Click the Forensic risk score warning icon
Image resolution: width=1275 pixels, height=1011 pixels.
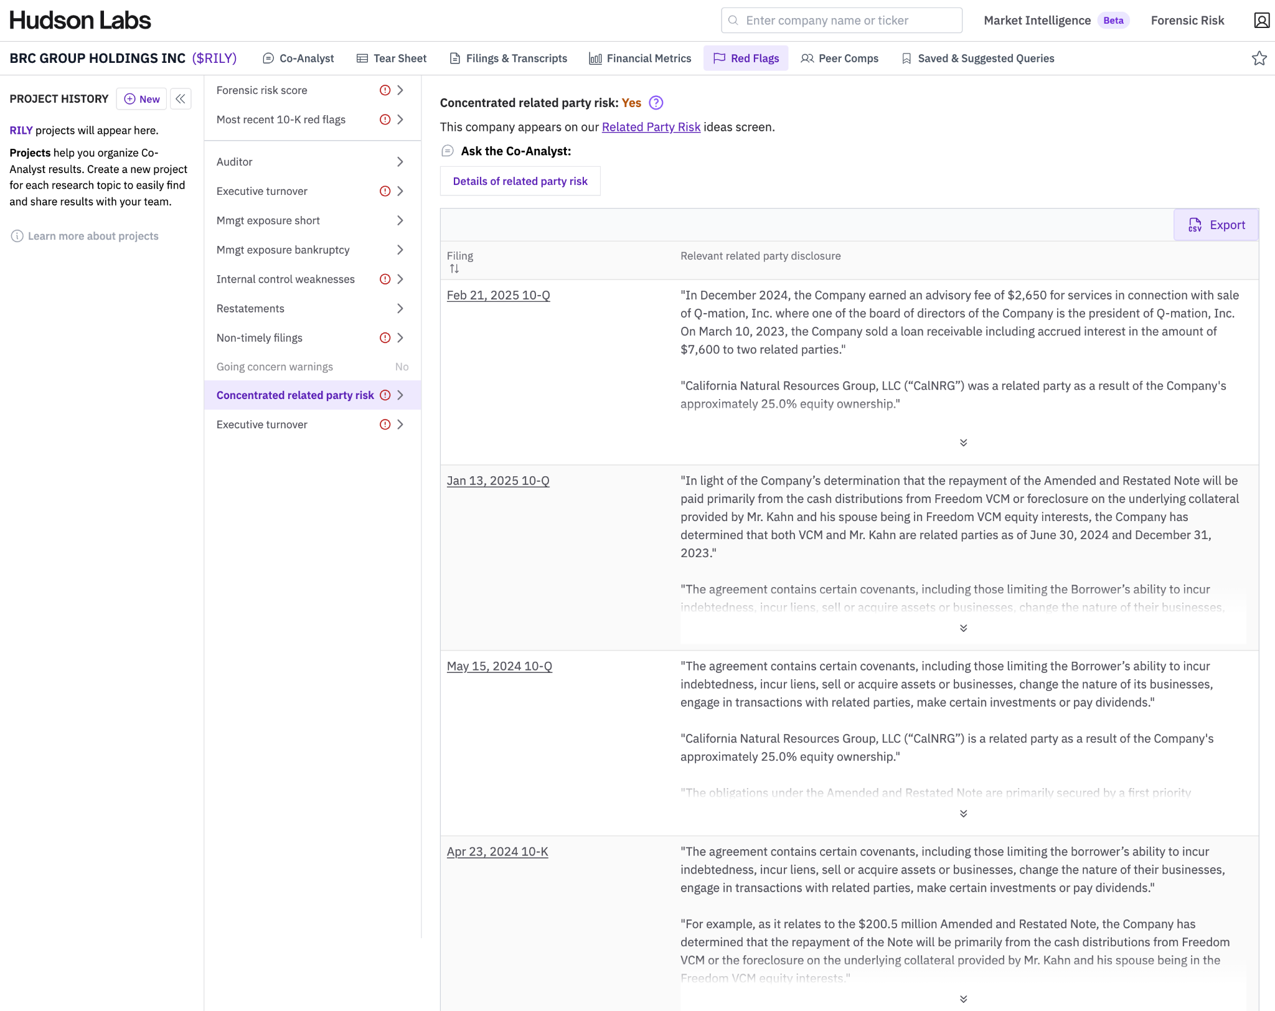pos(385,90)
